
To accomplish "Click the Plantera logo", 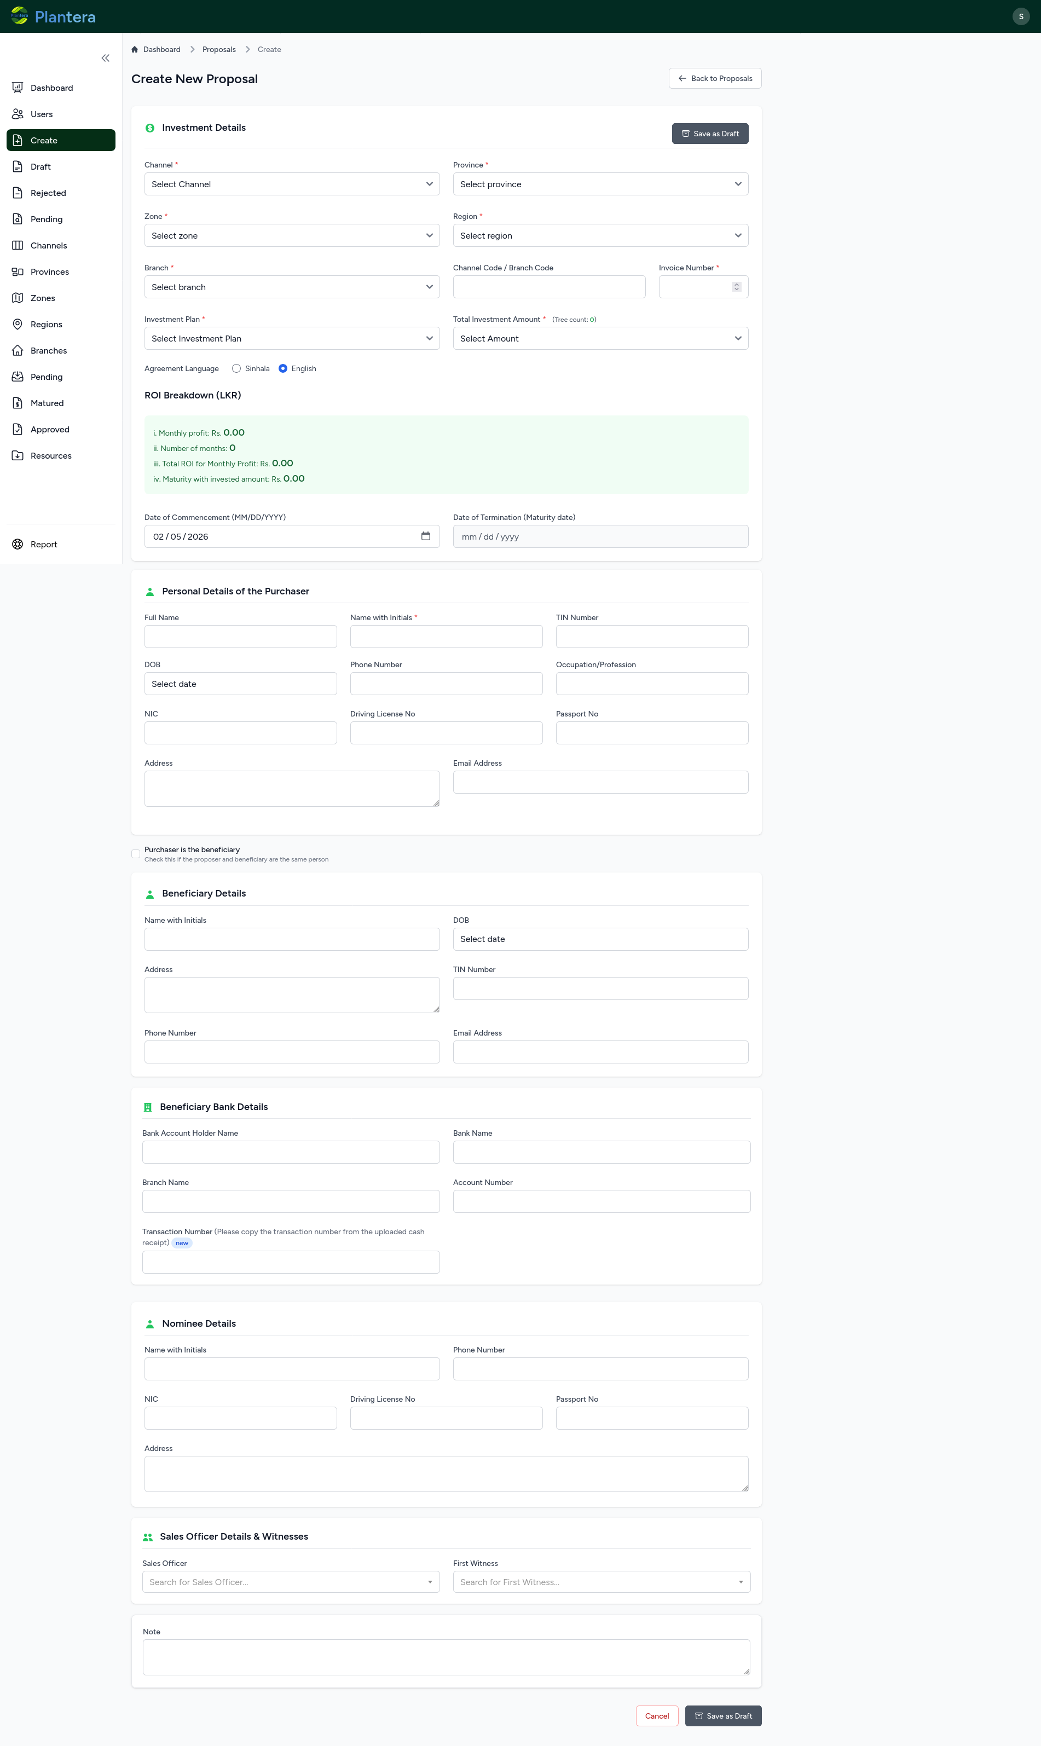I will (53, 16).
